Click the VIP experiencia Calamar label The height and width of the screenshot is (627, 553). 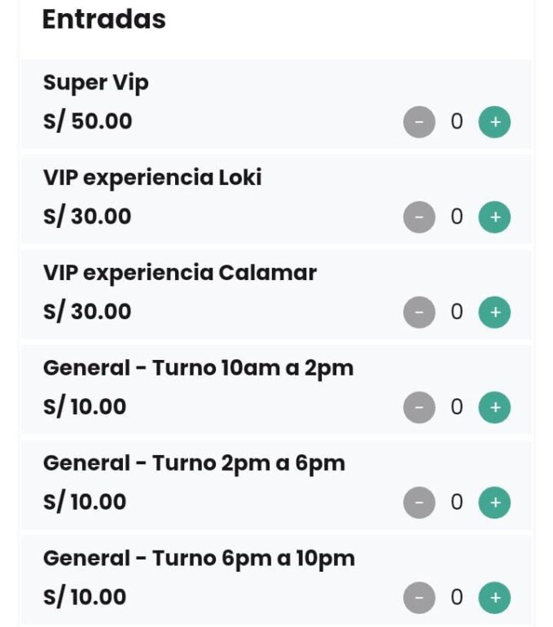tap(179, 273)
